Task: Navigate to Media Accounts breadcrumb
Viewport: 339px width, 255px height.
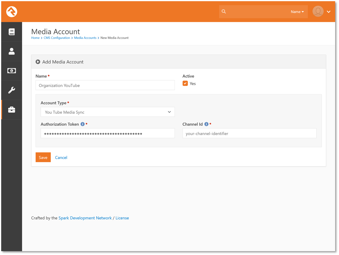Action: [85, 38]
